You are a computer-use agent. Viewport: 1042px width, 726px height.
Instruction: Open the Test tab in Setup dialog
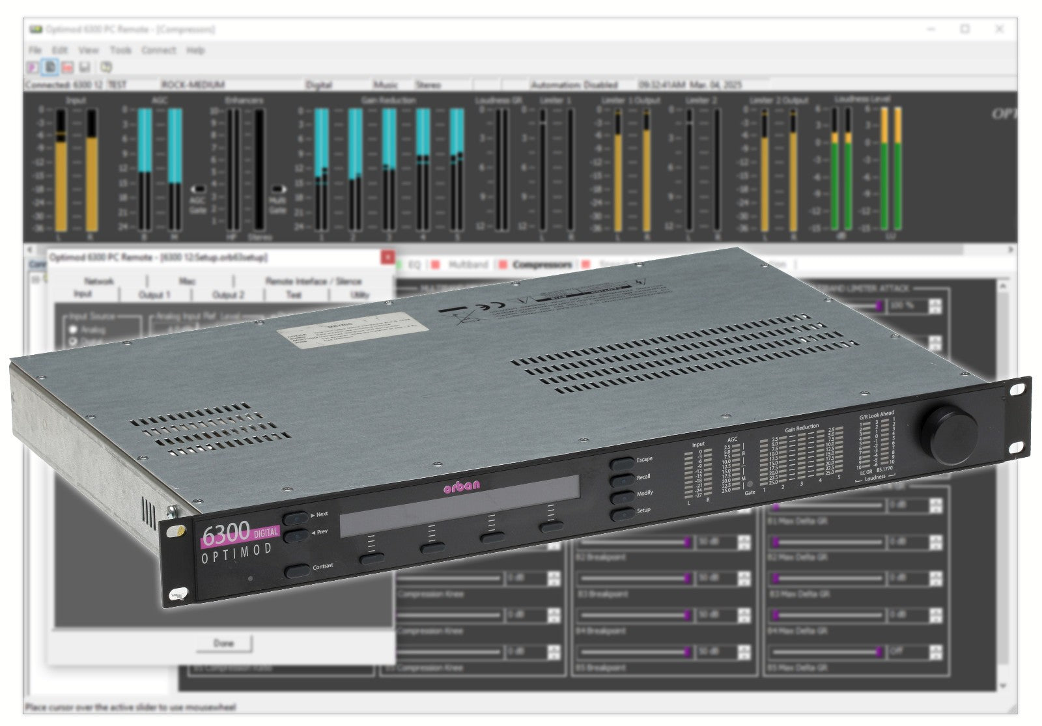(294, 295)
